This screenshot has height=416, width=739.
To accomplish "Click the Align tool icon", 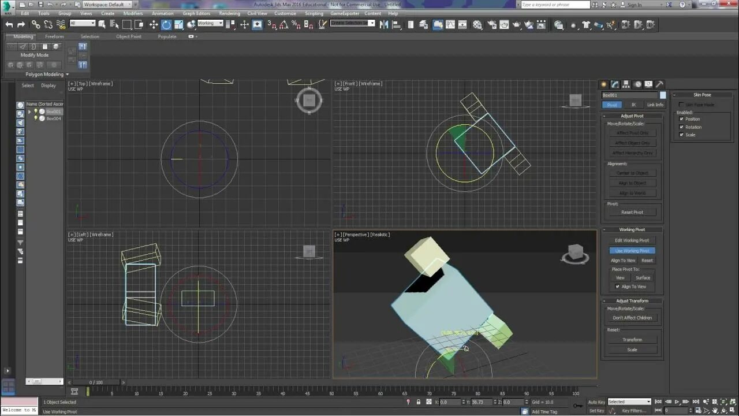I will click(x=397, y=24).
